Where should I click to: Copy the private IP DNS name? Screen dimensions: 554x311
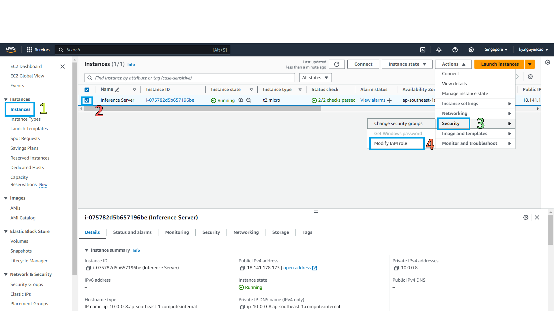[242, 307]
